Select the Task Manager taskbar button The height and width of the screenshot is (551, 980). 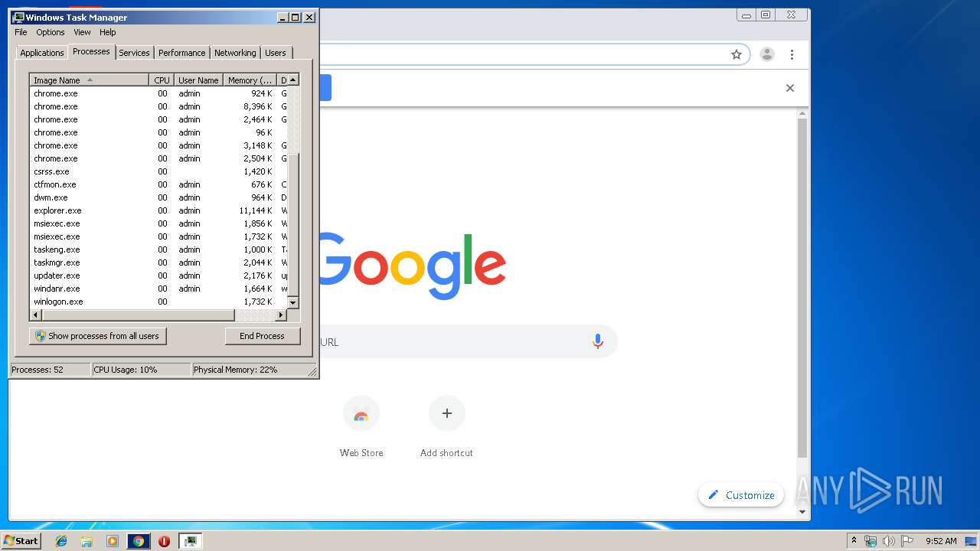pos(190,541)
